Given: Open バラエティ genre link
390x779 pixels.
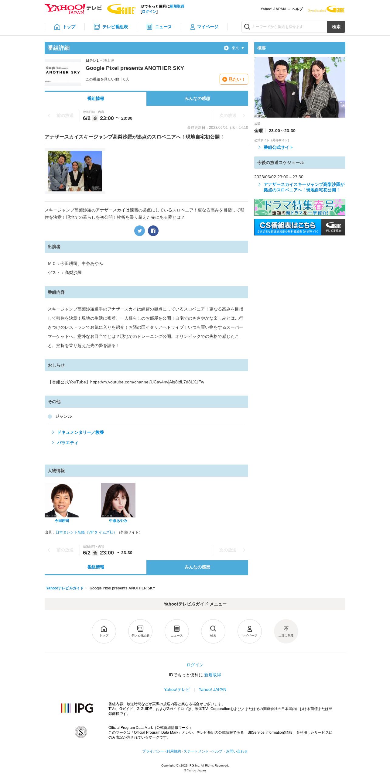Looking at the screenshot, I should pos(67,443).
